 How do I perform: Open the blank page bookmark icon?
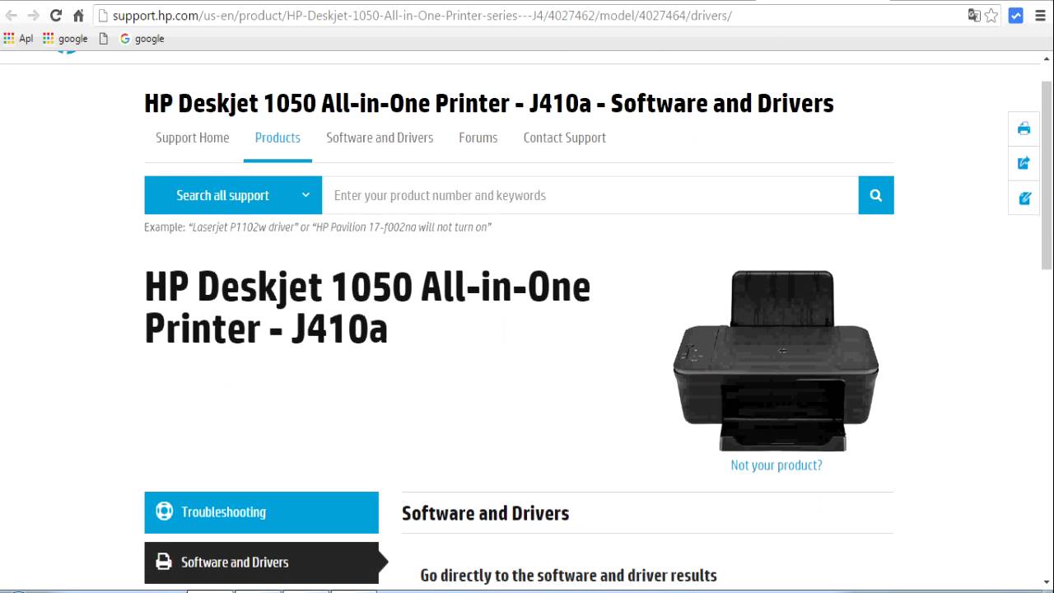(x=104, y=39)
